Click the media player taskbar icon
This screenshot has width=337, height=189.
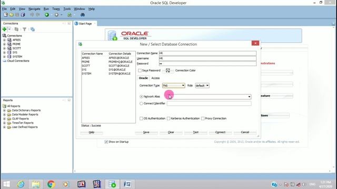click(x=66, y=184)
